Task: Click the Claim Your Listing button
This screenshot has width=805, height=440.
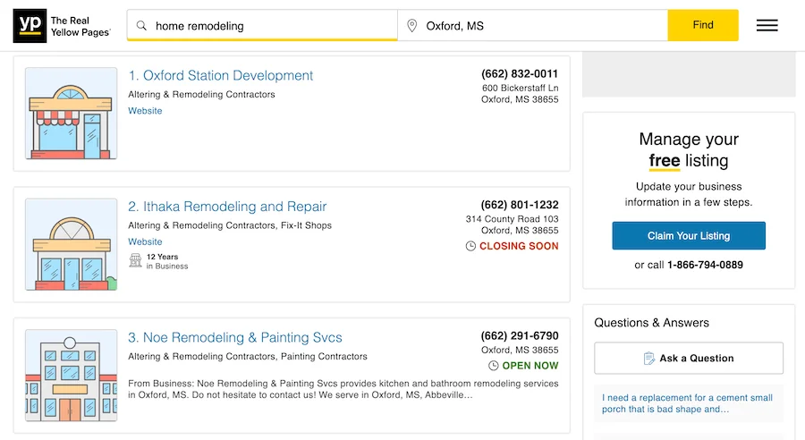Action: 689,236
